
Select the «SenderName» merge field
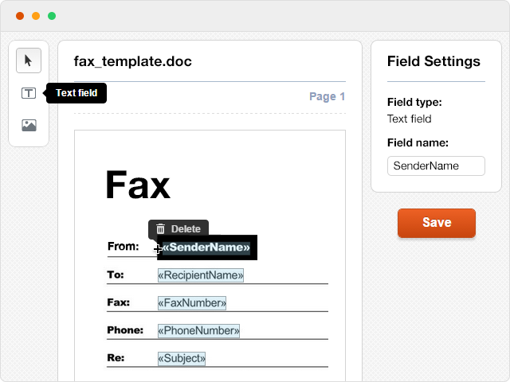point(206,248)
